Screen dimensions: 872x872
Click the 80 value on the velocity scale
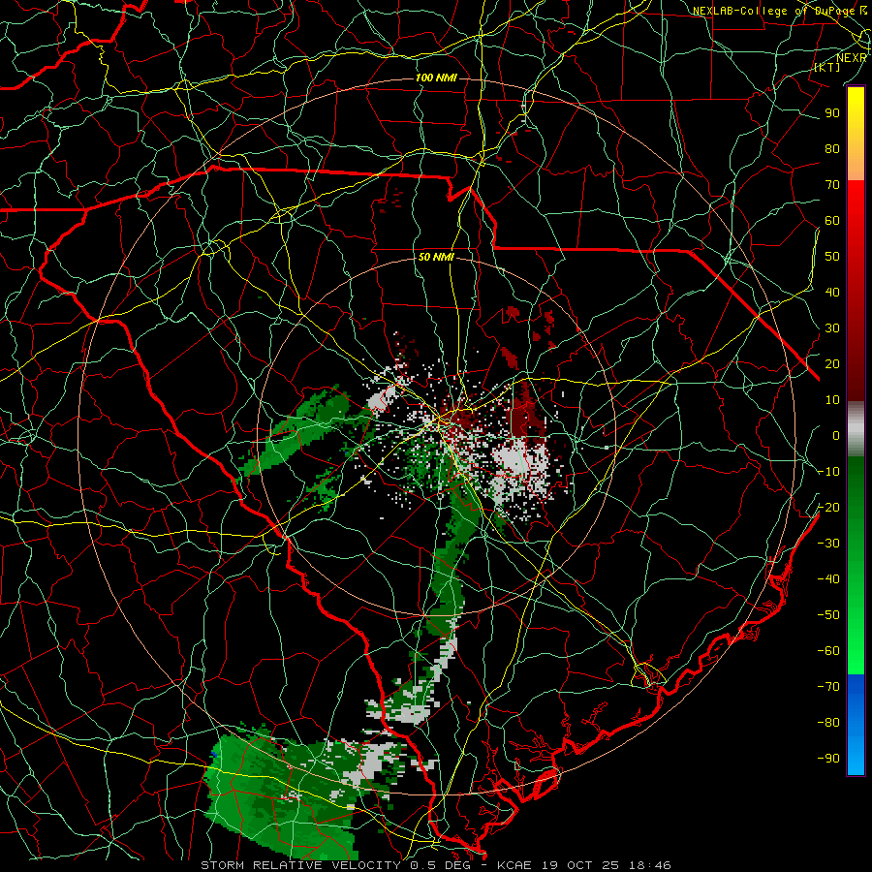832,149
